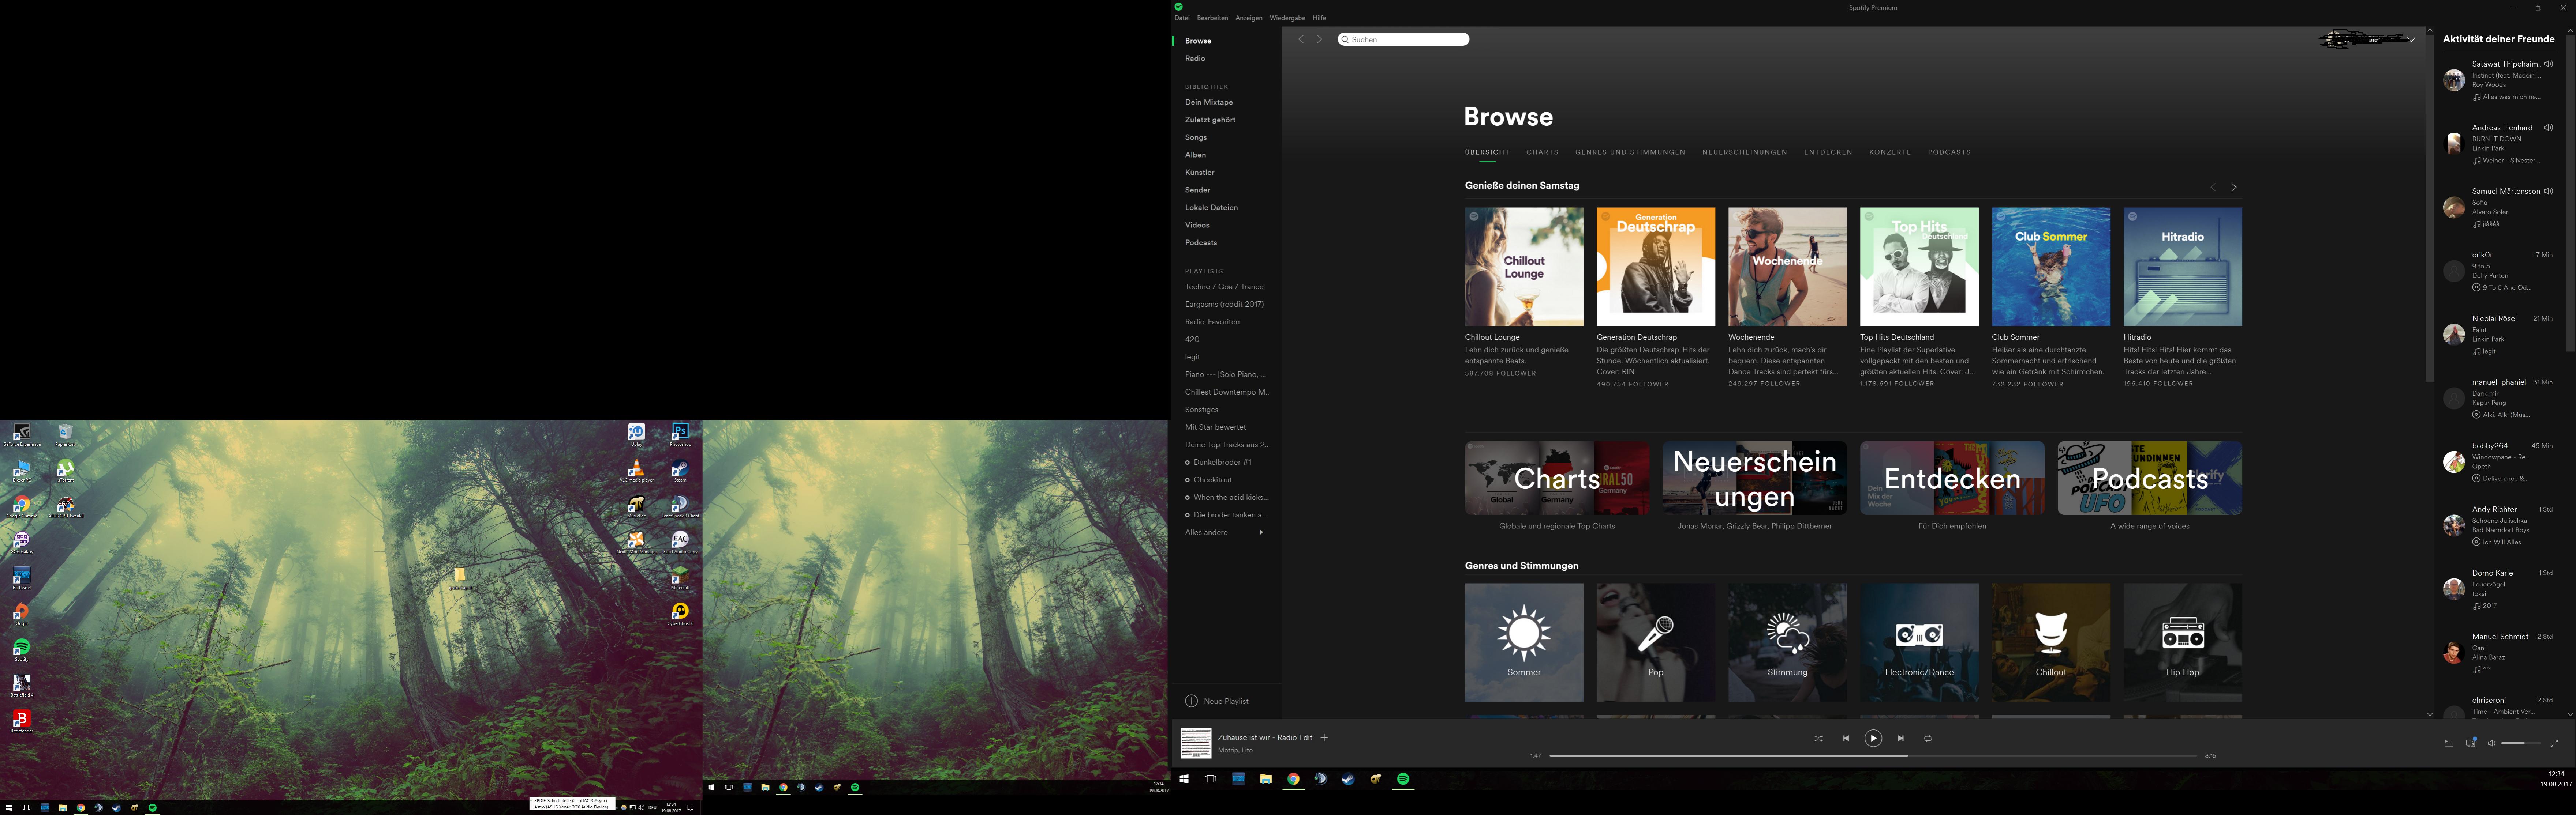Screen dimensions: 2576x815
Task: Navigate back with the left arrow
Action: [1301, 39]
